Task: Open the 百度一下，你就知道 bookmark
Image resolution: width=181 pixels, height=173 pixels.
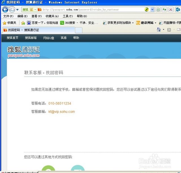Action: coord(42,23)
